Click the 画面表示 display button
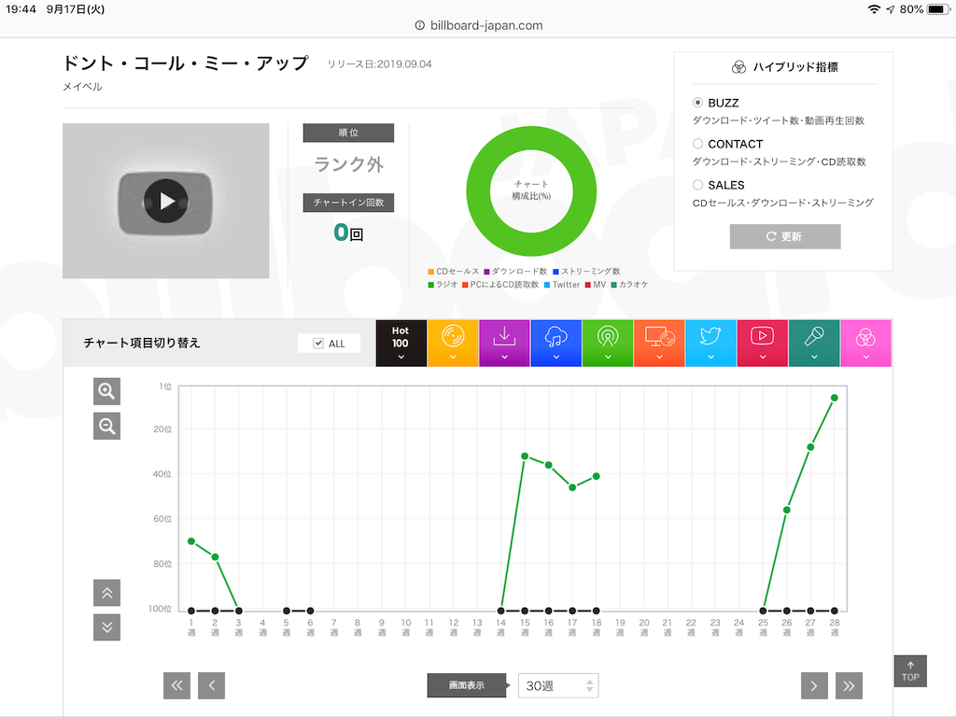 (x=467, y=685)
